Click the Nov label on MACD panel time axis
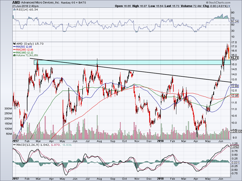242x181 pixels. 137,179
